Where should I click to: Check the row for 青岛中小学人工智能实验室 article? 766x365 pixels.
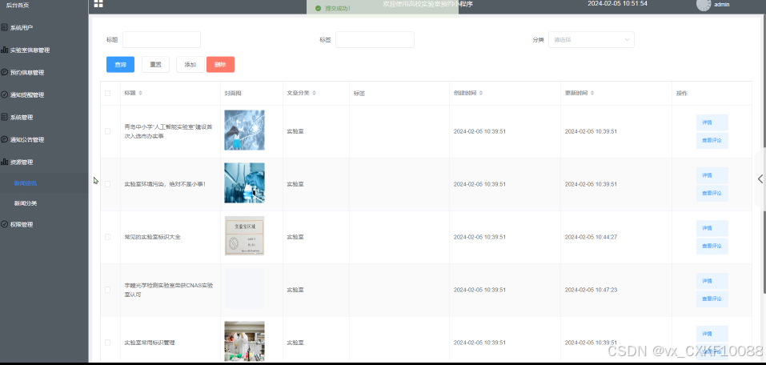(108, 131)
